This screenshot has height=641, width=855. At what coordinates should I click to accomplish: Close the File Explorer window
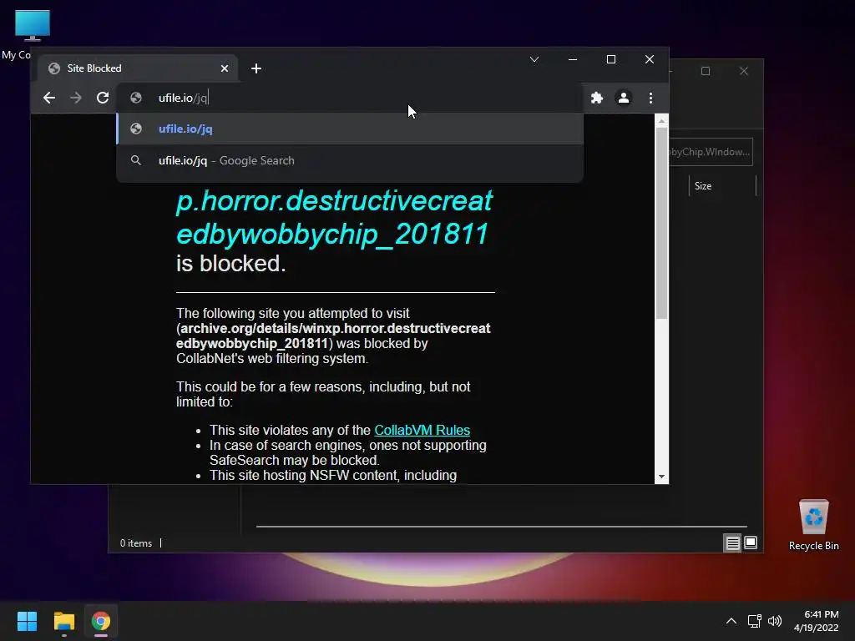(744, 72)
